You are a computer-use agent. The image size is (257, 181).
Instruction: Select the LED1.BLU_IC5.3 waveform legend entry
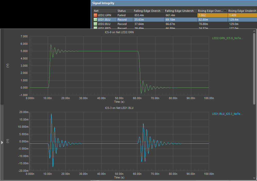227,114
